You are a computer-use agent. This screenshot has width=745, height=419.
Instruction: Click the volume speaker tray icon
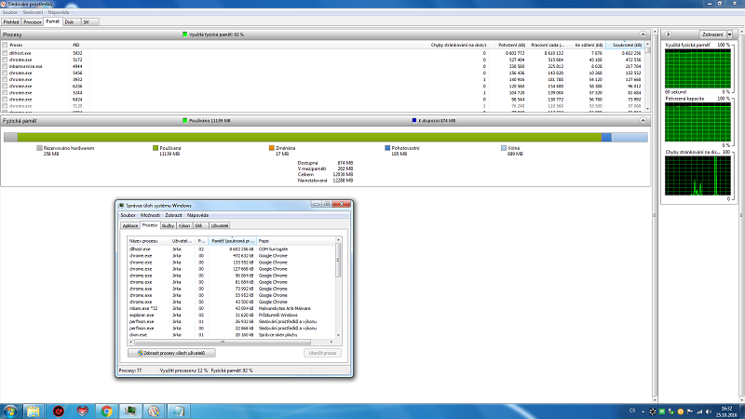click(709, 412)
